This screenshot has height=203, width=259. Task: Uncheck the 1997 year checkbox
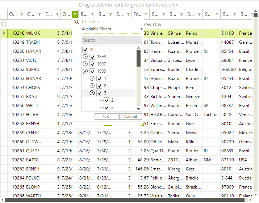[x=92, y=64]
